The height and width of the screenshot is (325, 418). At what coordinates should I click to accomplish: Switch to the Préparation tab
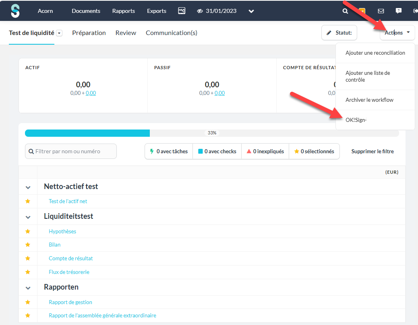click(89, 33)
